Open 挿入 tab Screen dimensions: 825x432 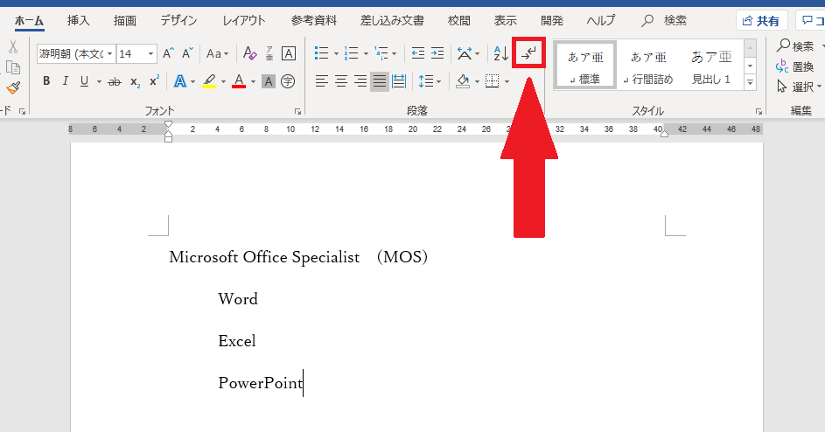(x=79, y=20)
